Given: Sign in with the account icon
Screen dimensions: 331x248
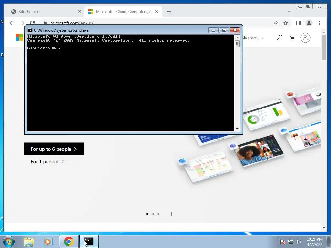Looking at the screenshot, I should pyautogui.click(x=305, y=38).
